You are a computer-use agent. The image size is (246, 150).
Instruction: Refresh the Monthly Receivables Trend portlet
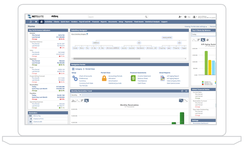[x=182, y=91]
